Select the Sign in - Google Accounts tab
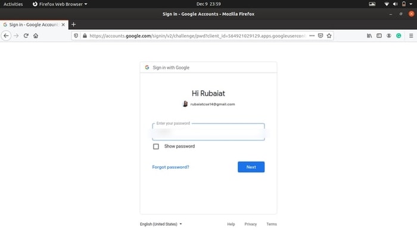Viewport: 417px width, 234px height. pos(34,24)
